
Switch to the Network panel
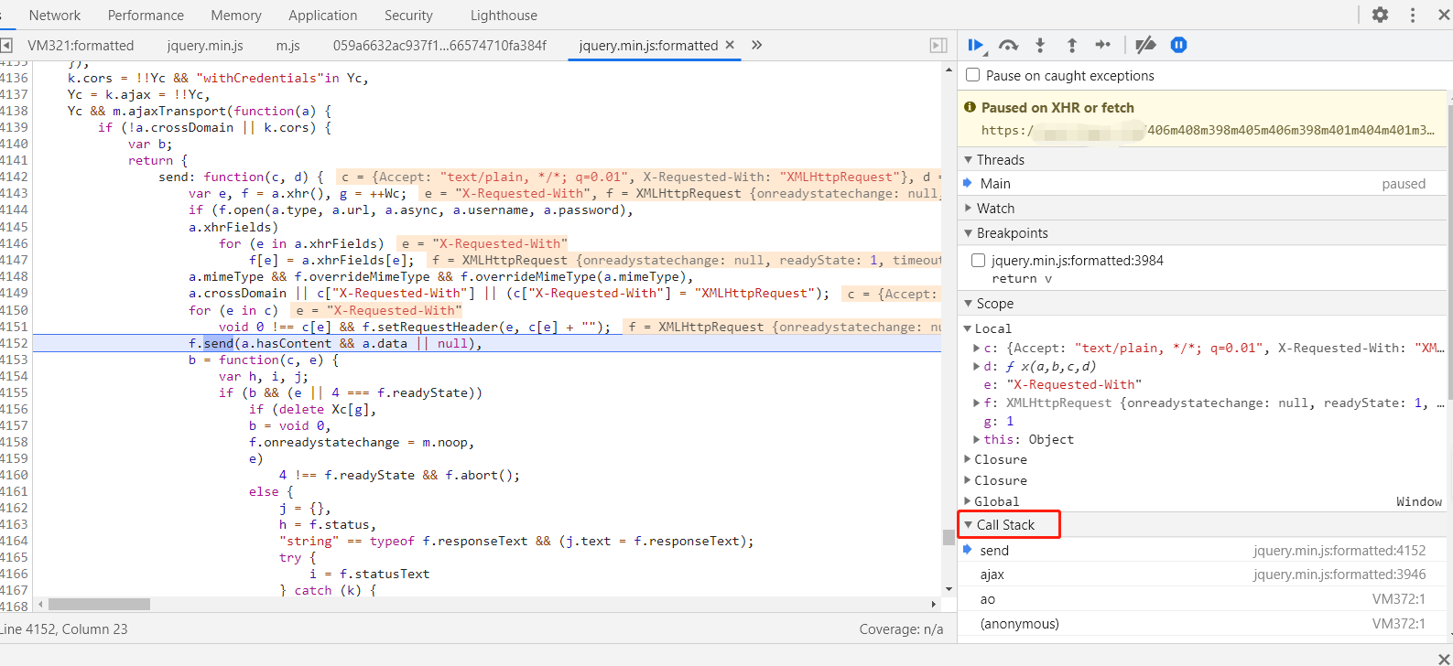[x=55, y=15]
